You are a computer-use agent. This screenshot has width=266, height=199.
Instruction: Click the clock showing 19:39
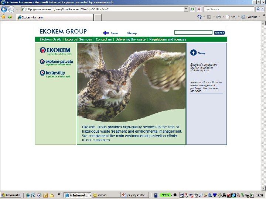pos(260,195)
